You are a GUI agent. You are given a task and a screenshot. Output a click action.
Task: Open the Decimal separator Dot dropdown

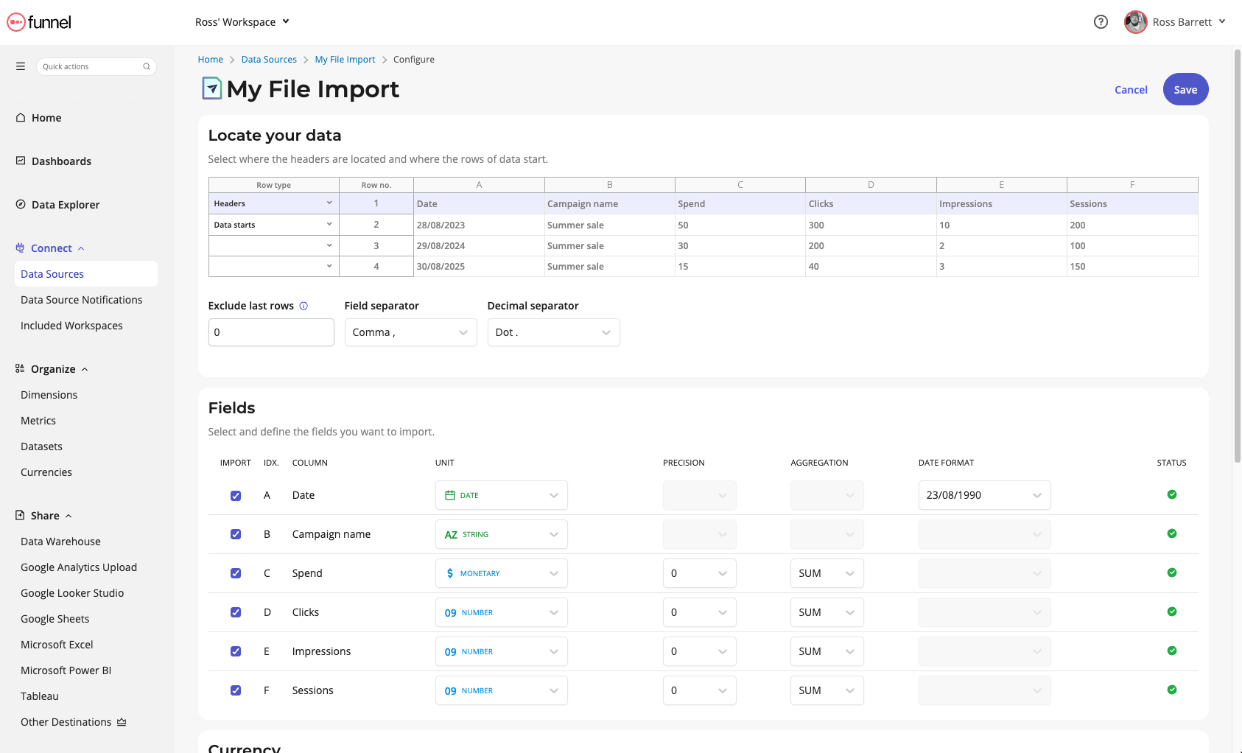553,332
